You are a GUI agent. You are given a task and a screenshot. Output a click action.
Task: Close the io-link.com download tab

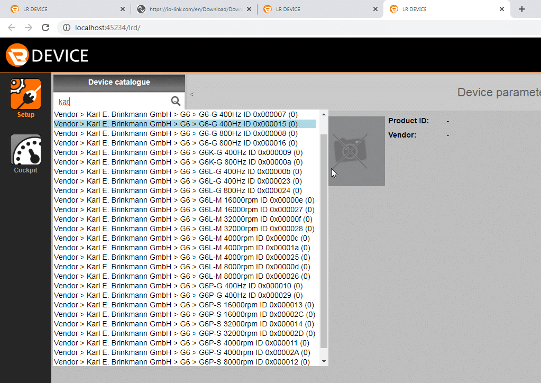pos(249,10)
